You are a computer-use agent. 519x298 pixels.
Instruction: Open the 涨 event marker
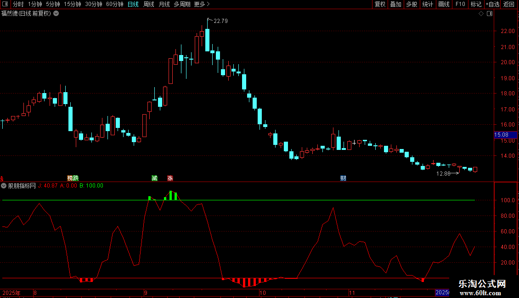pos(170,178)
